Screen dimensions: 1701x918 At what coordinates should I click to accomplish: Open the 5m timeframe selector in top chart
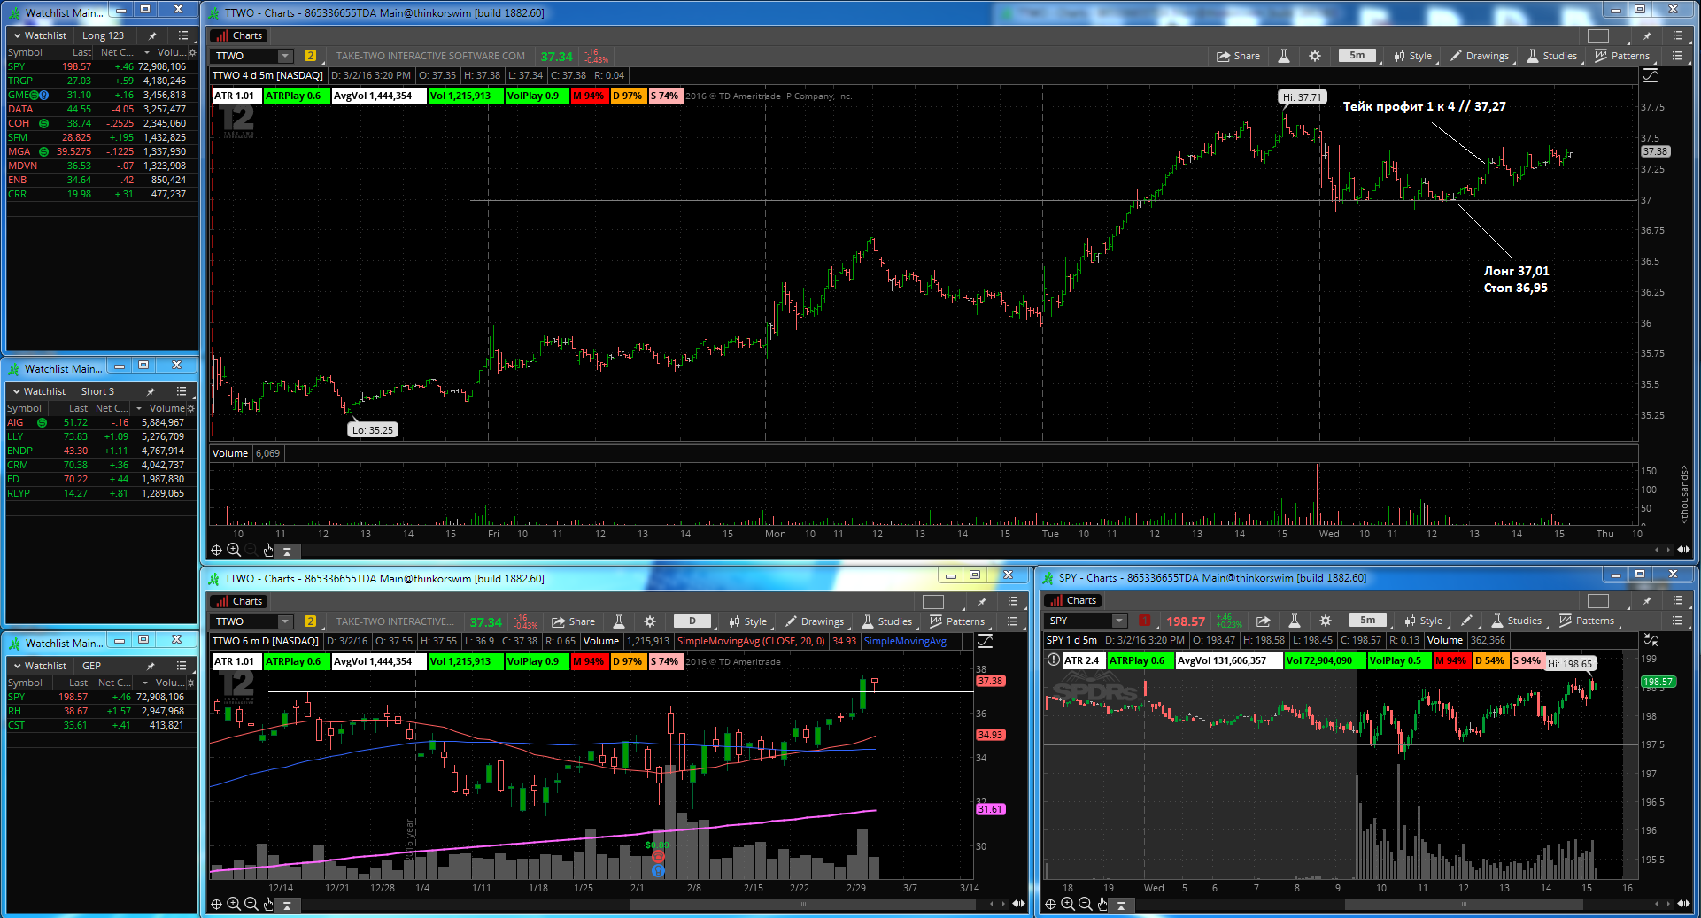1357,55
